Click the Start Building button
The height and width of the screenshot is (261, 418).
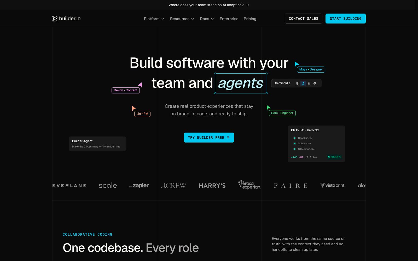(x=346, y=19)
